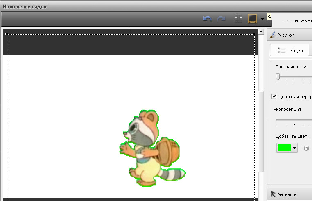
Task: Switch to the Общие tab
Action: pos(290,50)
